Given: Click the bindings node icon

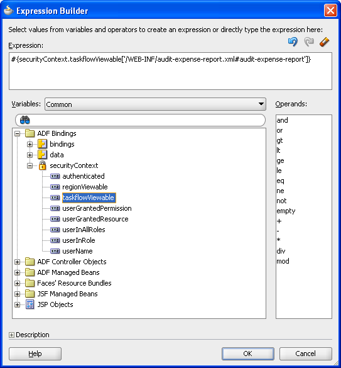Looking at the screenshot, I should click(43, 144).
